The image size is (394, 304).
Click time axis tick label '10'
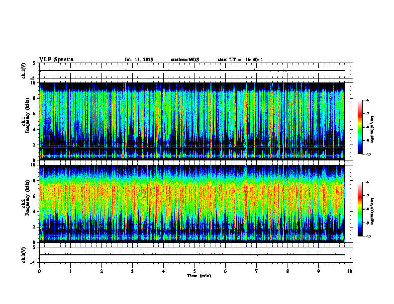[x=350, y=271]
